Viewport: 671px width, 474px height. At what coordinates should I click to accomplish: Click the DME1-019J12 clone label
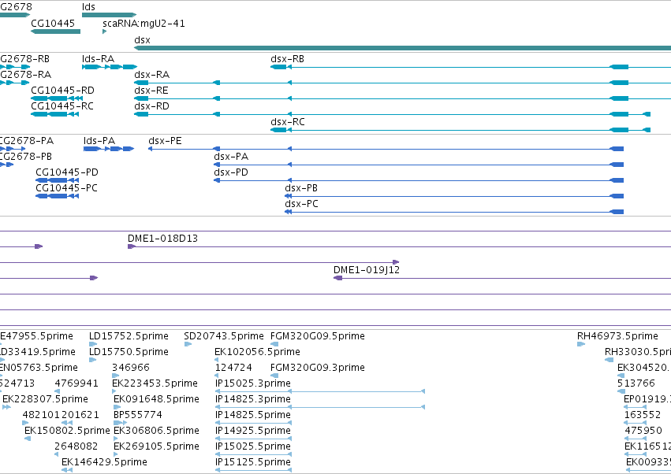(367, 270)
